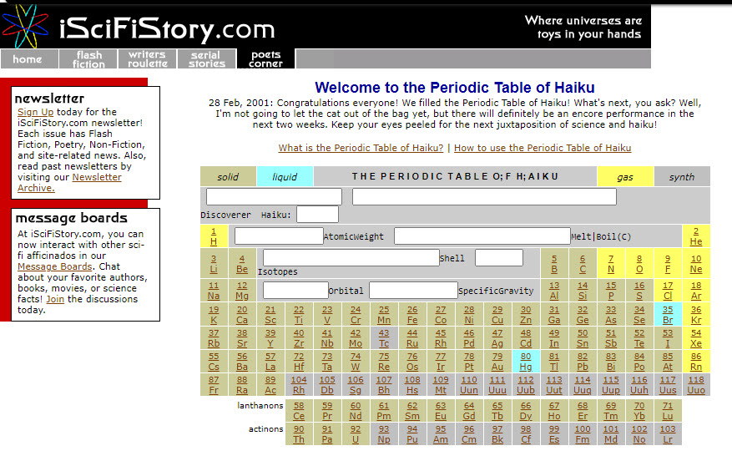
Task: Select lanthanon 64 Gd gadolinium
Action: (469, 411)
